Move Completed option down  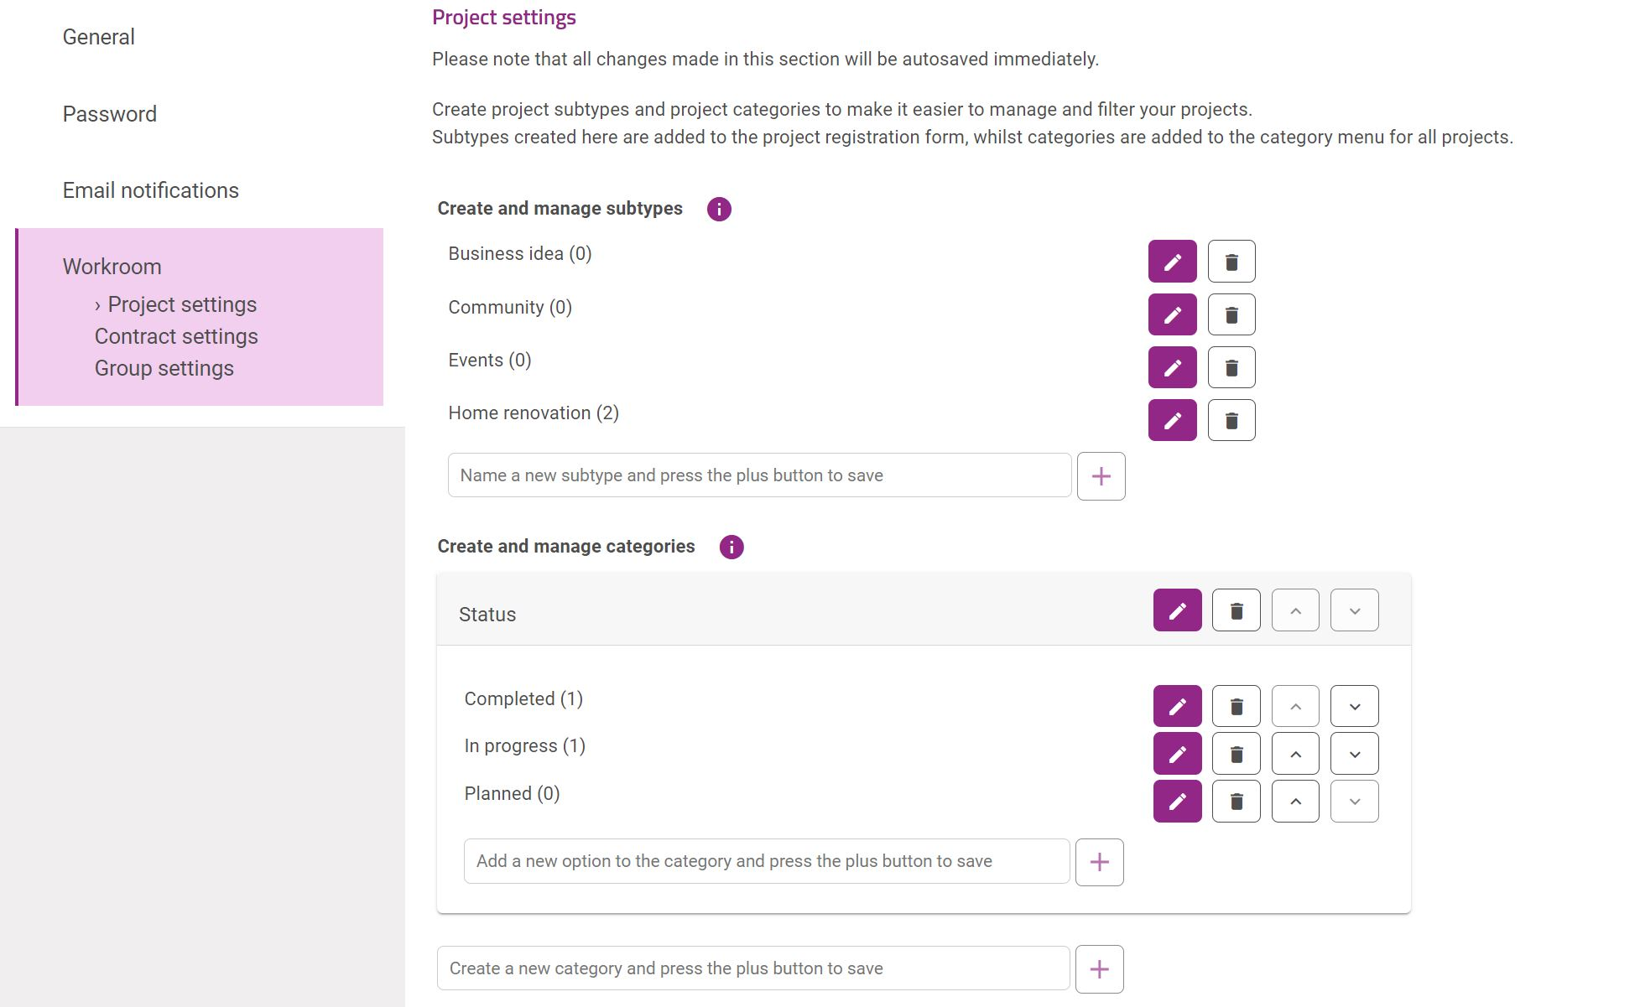coord(1355,706)
